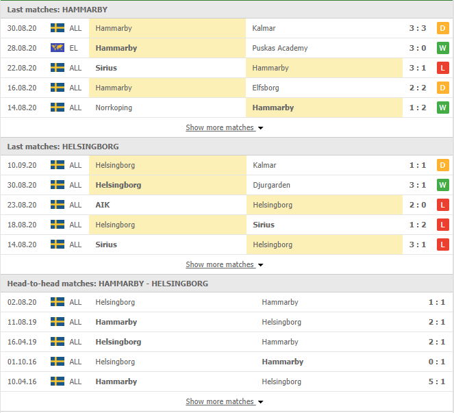The image size is (454, 413).
Task: Click the draw badge for Hammarby vs Elfsborg
Action: (x=443, y=88)
